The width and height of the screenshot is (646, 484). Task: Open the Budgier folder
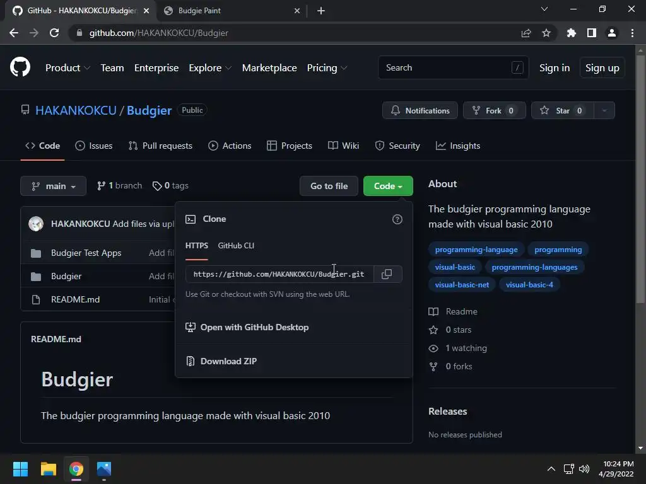[x=66, y=276]
